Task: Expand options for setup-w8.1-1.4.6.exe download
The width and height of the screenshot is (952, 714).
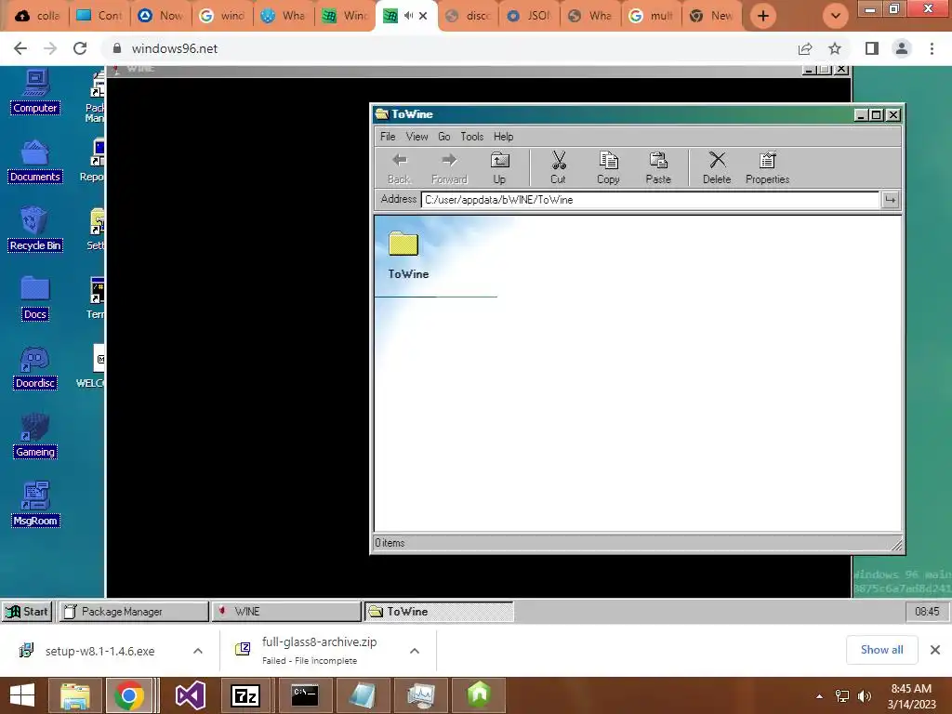Action: click(x=198, y=651)
